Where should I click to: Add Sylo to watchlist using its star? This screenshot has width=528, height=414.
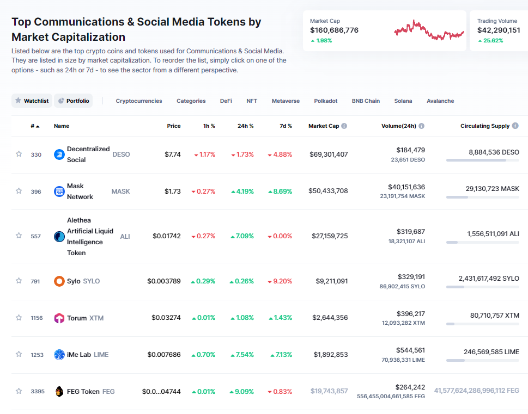click(x=19, y=281)
